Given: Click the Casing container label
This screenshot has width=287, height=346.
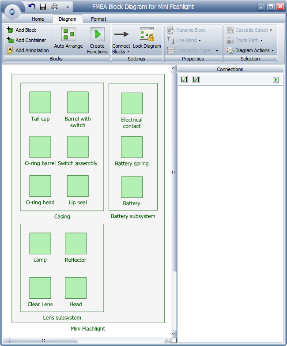Looking at the screenshot, I should coord(62,216).
